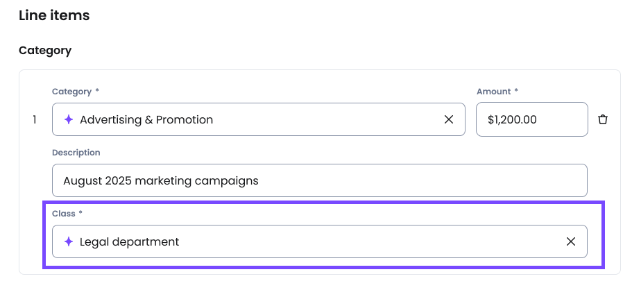Click the $1,200.00 amount value
632x281 pixels.
512,119
